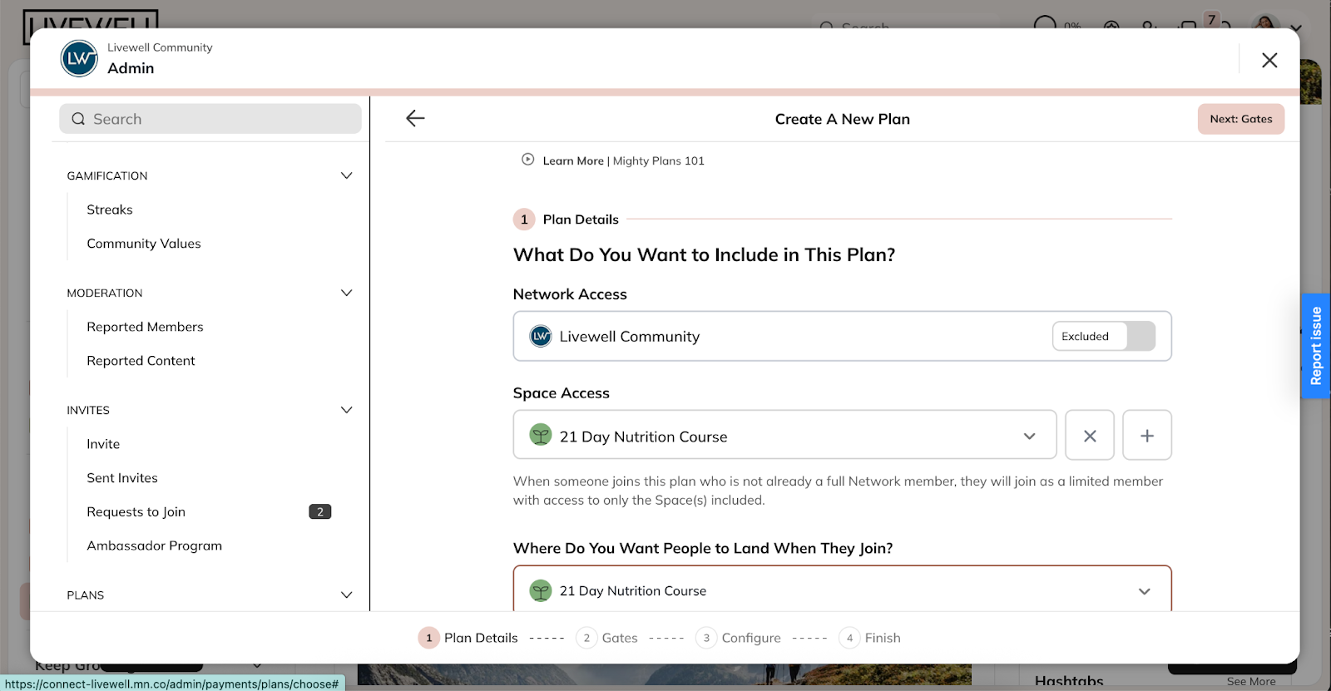The width and height of the screenshot is (1331, 691).
Task: Click the requests count badge 2
Action: [x=320, y=511]
